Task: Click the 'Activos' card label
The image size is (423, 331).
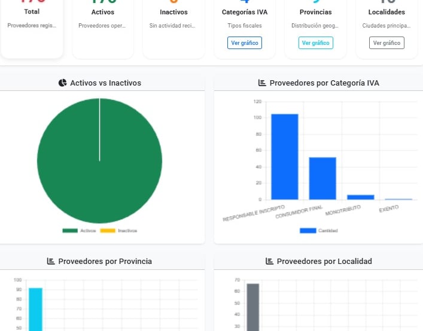Action: click(103, 12)
